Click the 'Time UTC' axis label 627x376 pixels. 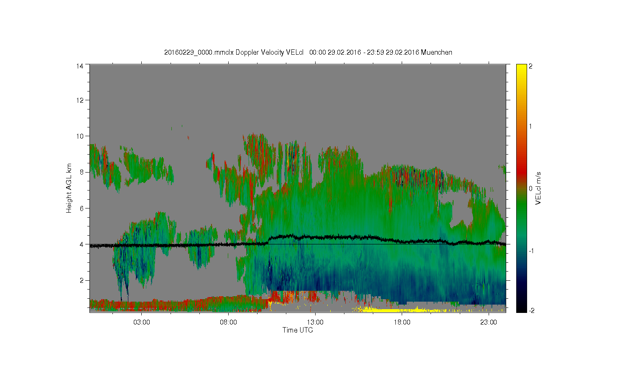coord(298,330)
